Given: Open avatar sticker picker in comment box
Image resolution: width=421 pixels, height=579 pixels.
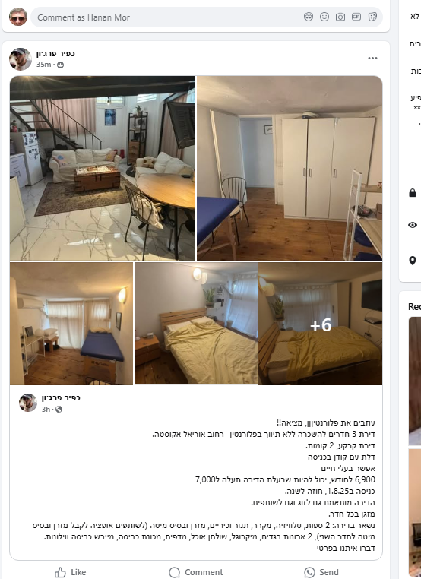Looking at the screenshot, I should 309,17.
